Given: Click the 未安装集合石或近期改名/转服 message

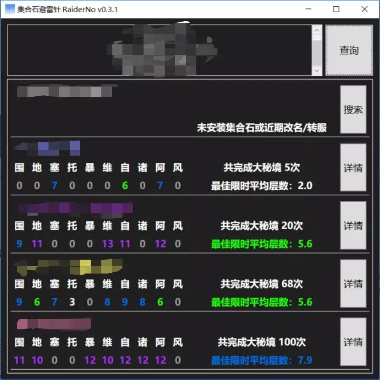Looking at the screenshot, I should click(262, 128).
